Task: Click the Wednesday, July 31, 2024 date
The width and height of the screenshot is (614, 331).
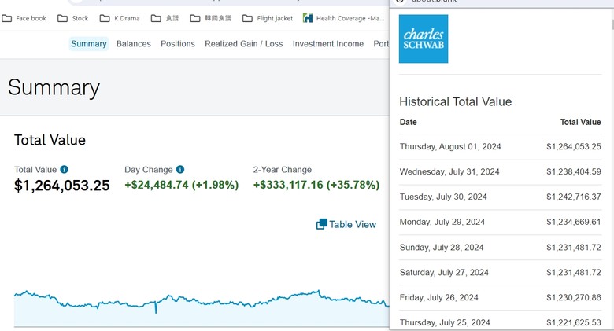Action: tap(449, 171)
